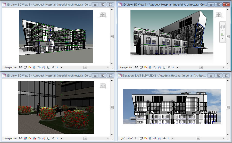Open Visual Style menu in 3D View 3
232x143 pixels.
(x=25, y=67)
